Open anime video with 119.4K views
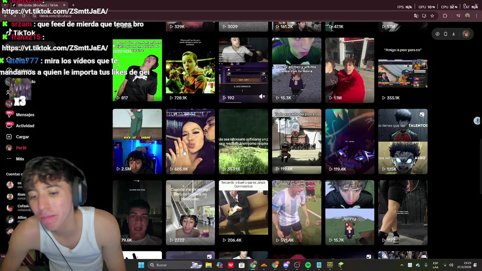The image size is (482, 271). (x=349, y=142)
